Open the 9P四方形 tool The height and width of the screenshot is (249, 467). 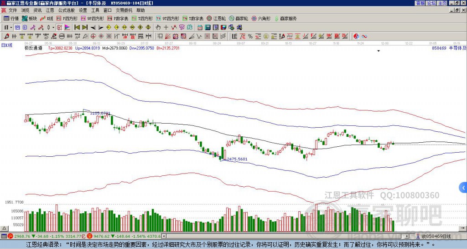[x=92, y=18]
